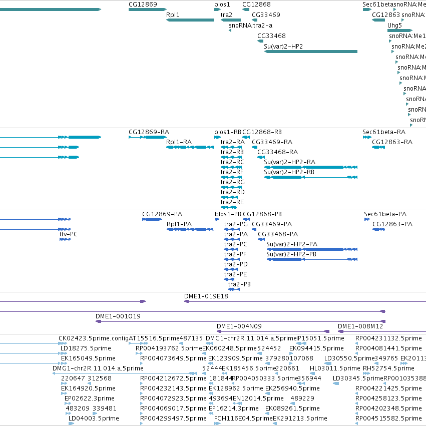The image size is (426, 426).
Task: Select the blos1 gene label
Action: (222, 5)
